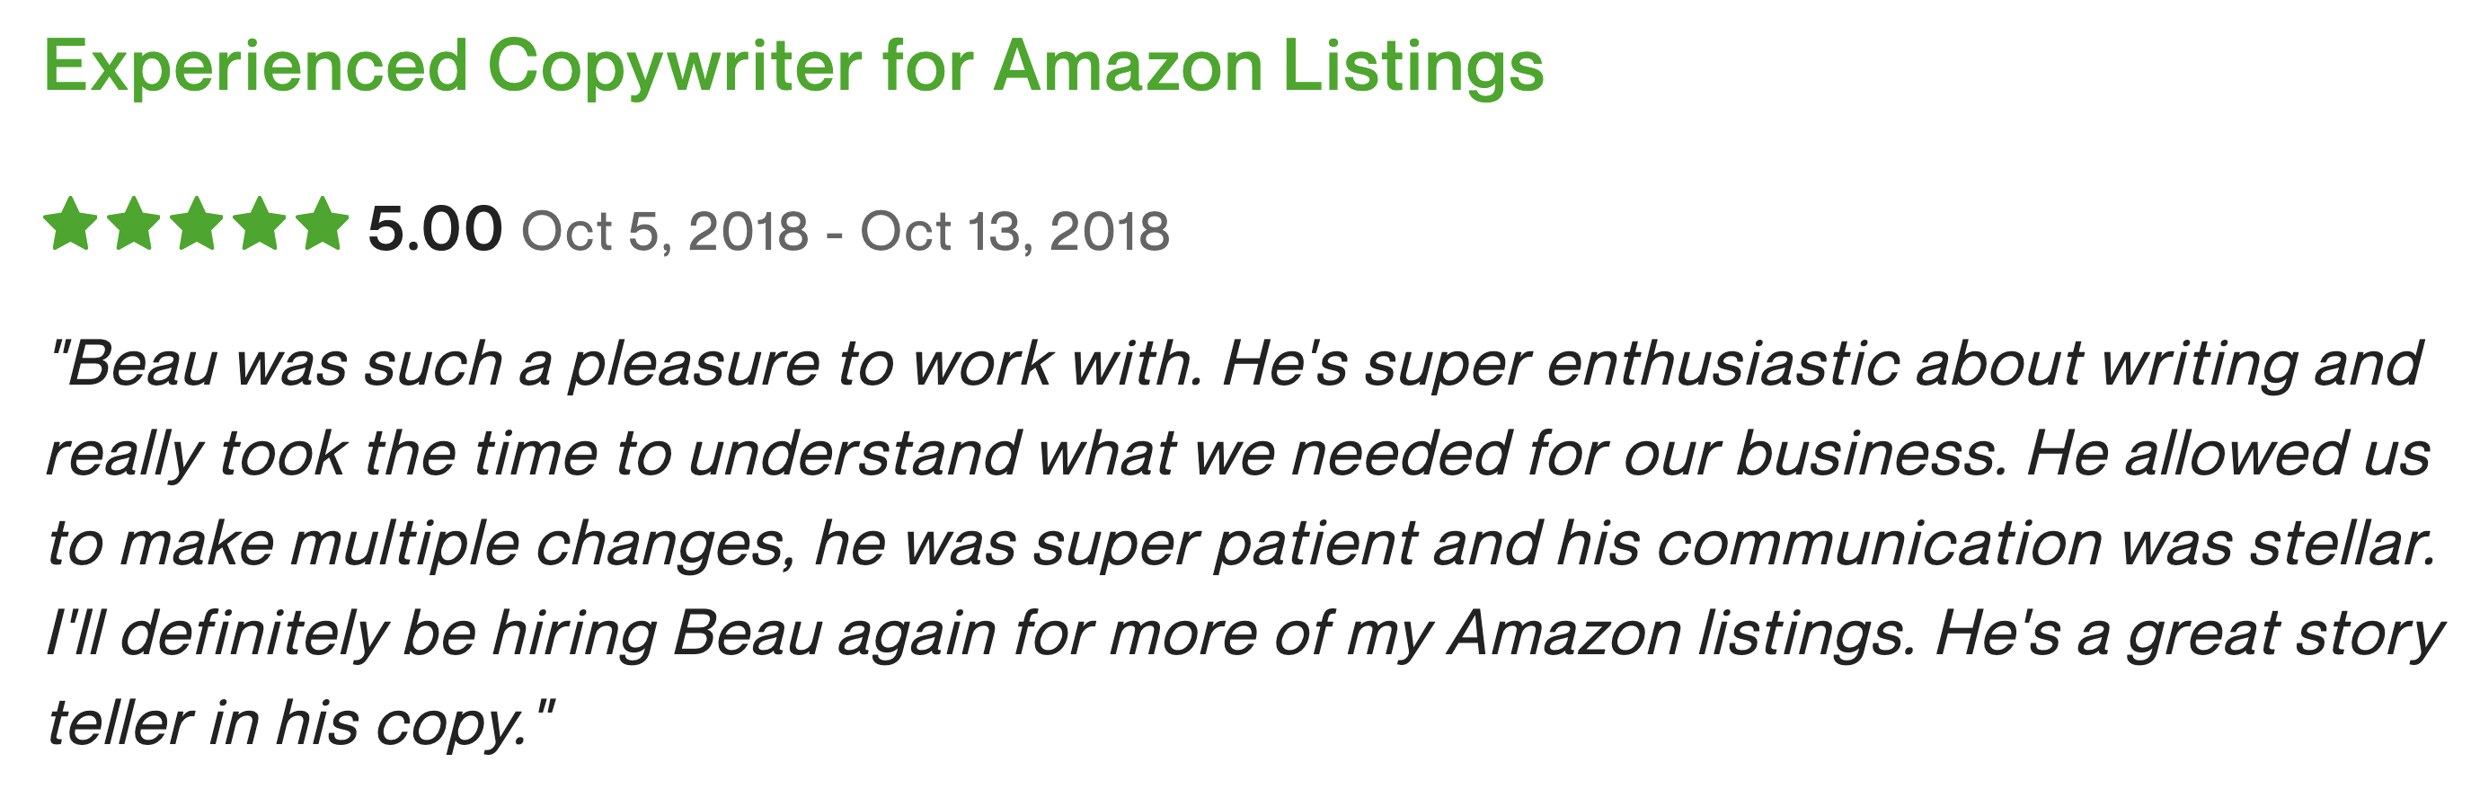Click the fifth green rating star
This screenshot has height=798, width=2471.
[x=323, y=224]
